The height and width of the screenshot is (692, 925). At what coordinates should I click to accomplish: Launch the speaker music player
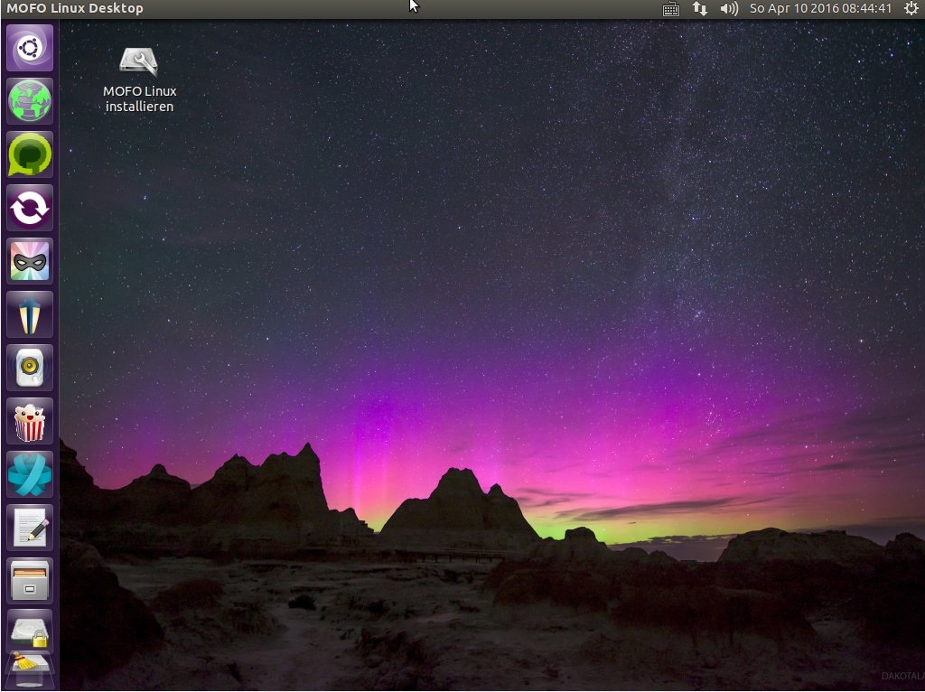point(30,368)
